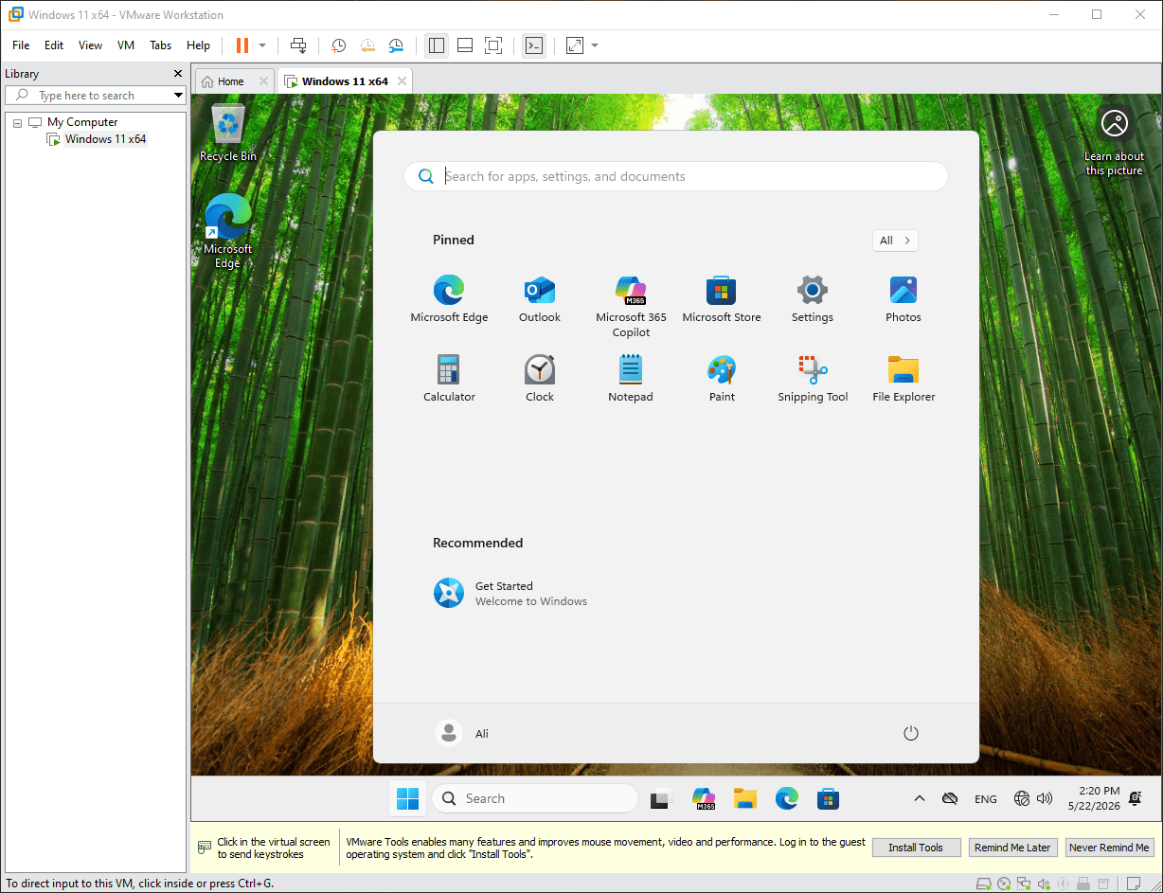Screen dimensions: 1163x893
Task: Open the Tabs menu
Action: 161,45
